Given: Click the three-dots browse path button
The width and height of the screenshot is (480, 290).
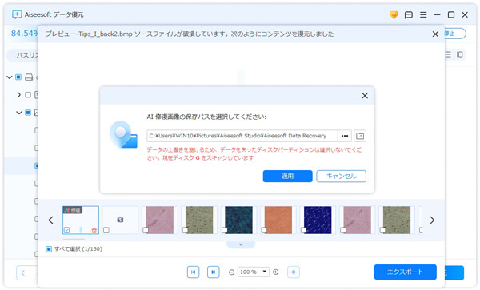Looking at the screenshot, I should 345,136.
